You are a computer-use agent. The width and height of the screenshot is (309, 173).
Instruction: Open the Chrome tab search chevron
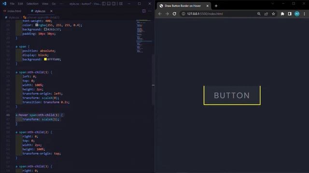(273, 3)
